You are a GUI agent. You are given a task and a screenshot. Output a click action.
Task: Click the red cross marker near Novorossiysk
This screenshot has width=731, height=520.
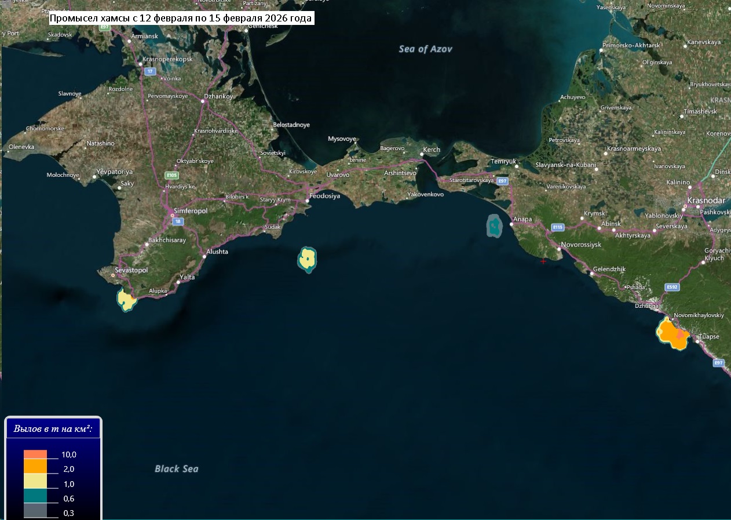(543, 261)
